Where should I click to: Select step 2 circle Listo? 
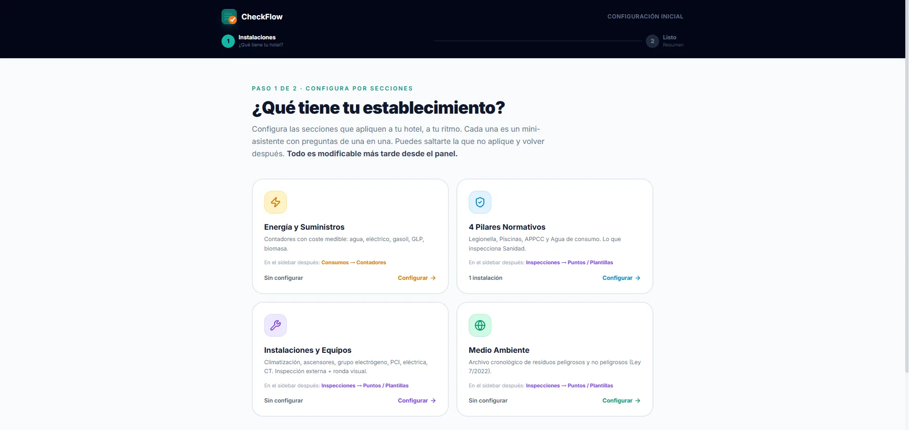tap(652, 41)
